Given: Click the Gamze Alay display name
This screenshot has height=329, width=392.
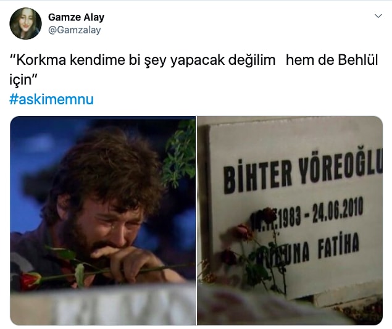Looking at the screenshot, I should point(77,17).
